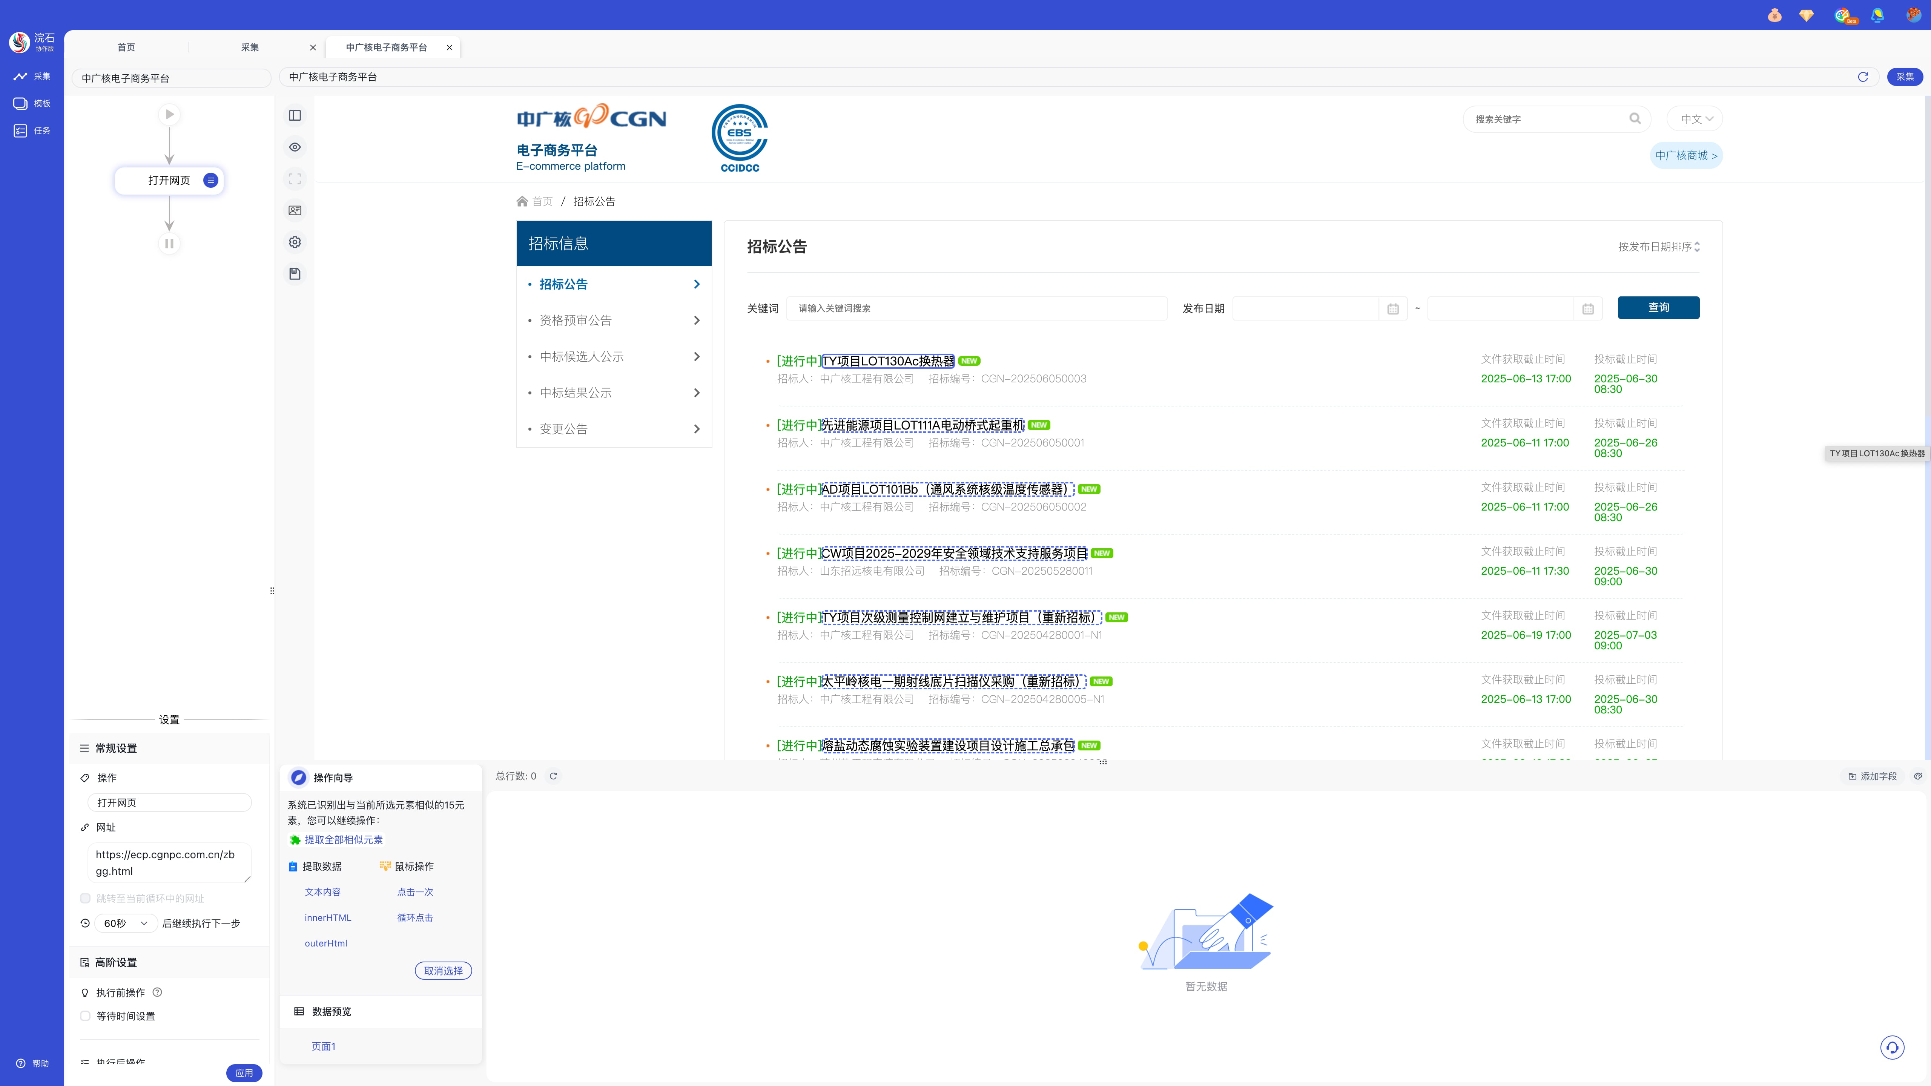Enable 等待时间设置 checkbox

point(86,1016)
